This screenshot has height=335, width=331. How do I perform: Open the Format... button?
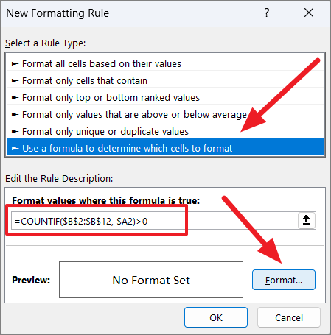(284, 280)
